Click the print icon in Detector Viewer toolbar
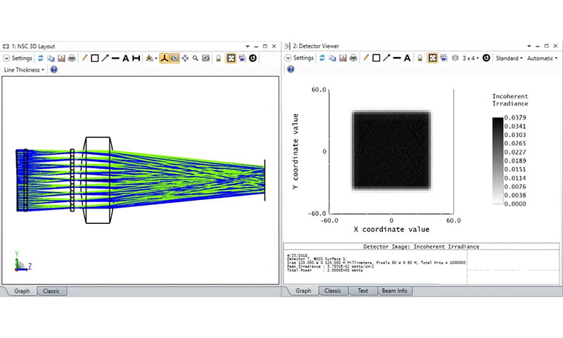 (351, 58)
